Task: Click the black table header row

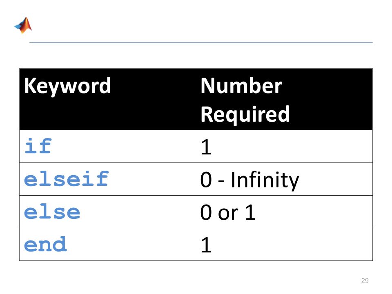Action: click(196, 99)
